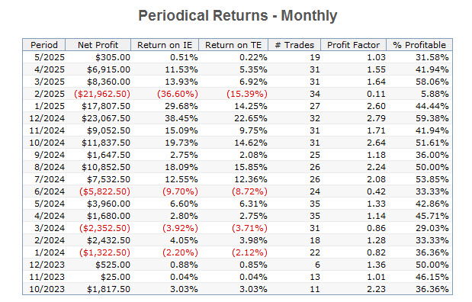Viewport: 472px width, 302px height.
Task: Click the Return on IE header
Action: 165,45
